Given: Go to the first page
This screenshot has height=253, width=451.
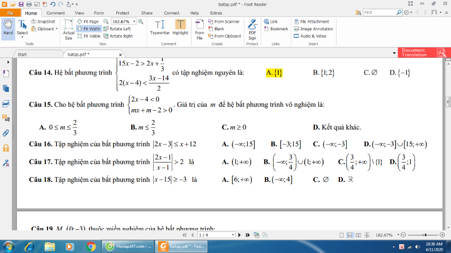Looking at the screenshot, I should pos(185,235).
